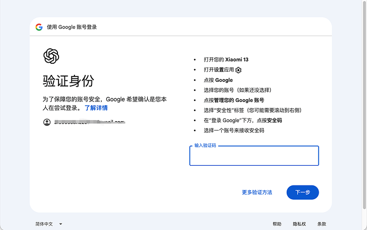Image resolution: width=367 pixels, height=230 pixels.
Task: Focus the 输入验证码 code input field
Action: coord(254,156)
